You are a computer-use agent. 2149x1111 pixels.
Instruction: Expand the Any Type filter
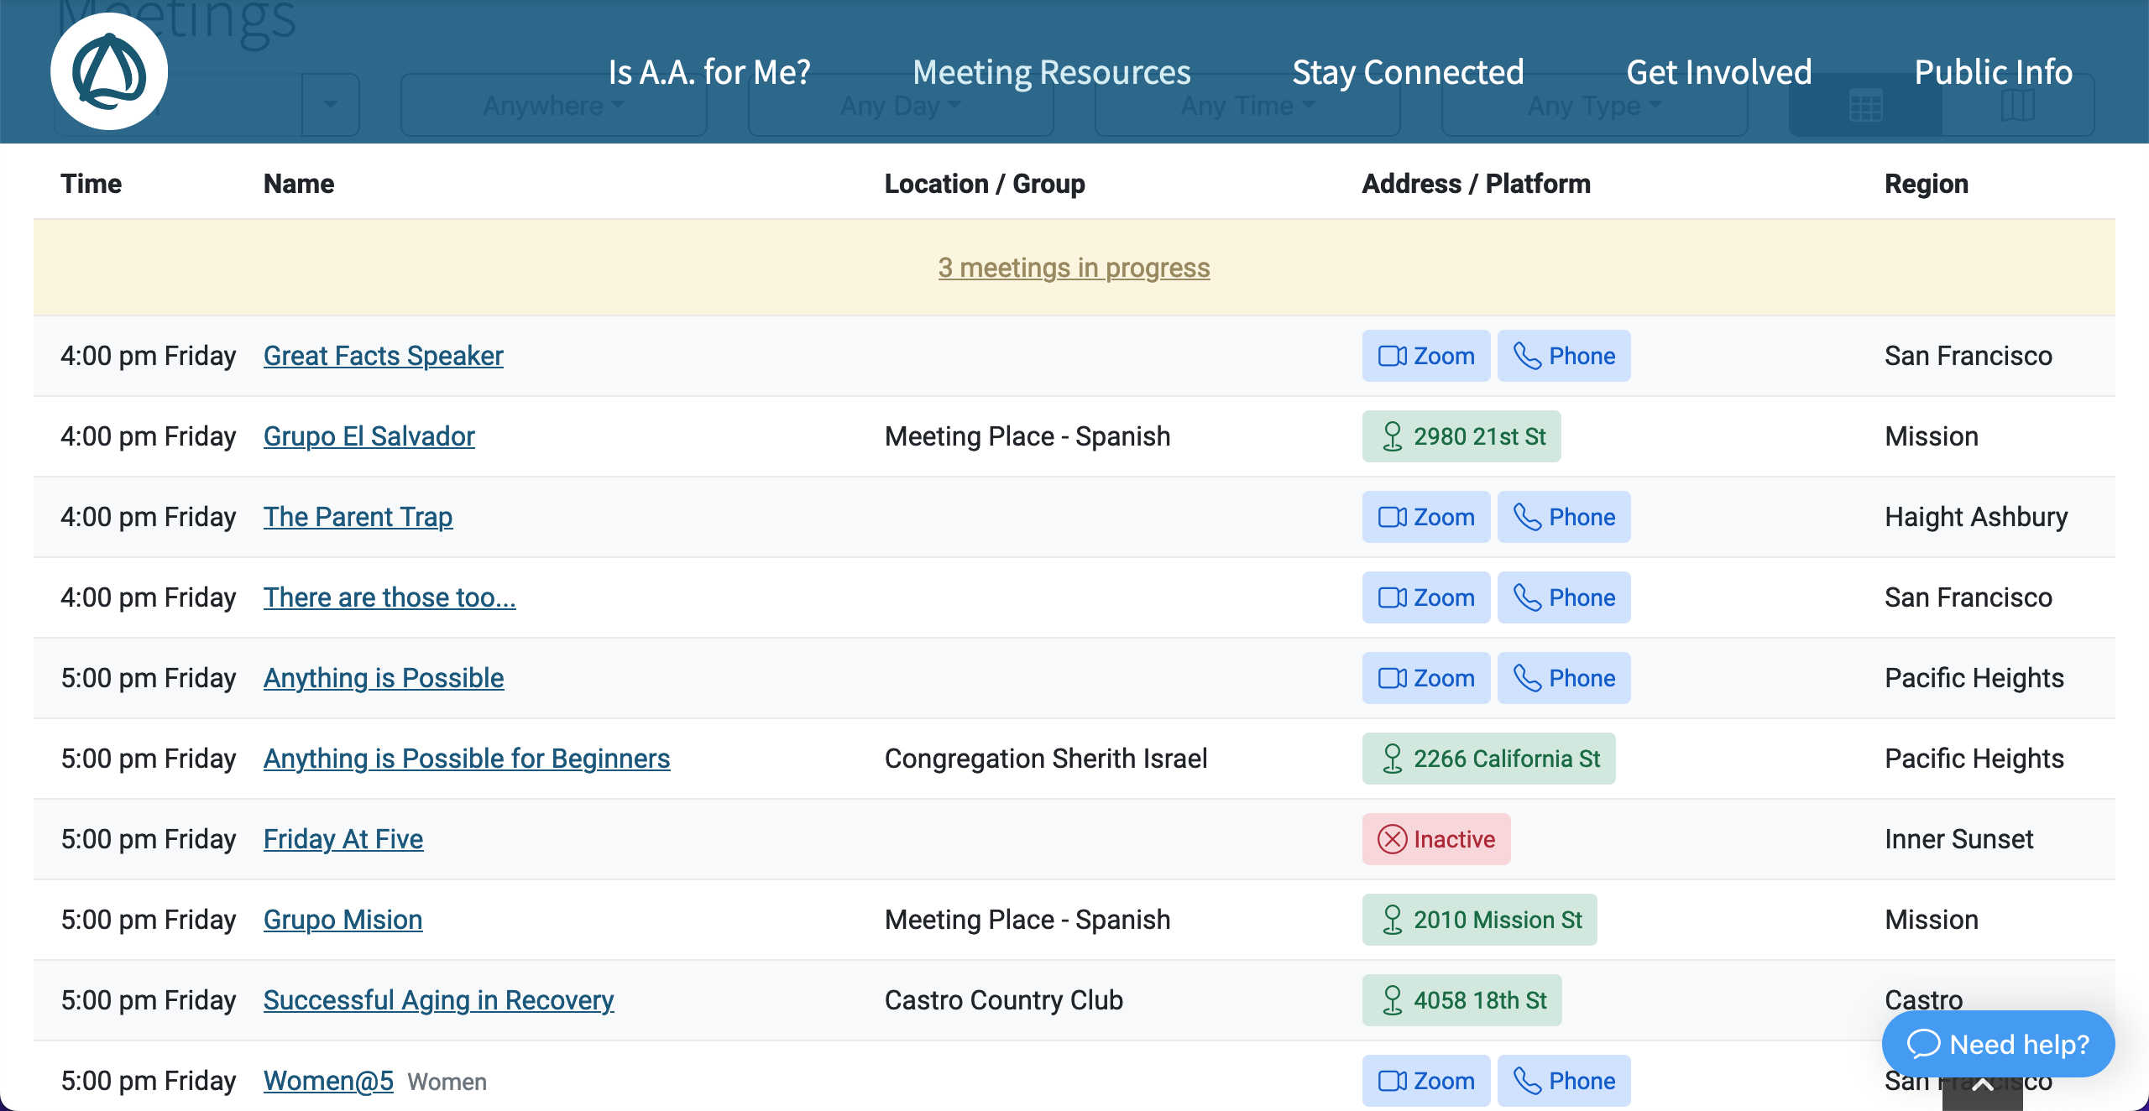tap(1593, 105)
